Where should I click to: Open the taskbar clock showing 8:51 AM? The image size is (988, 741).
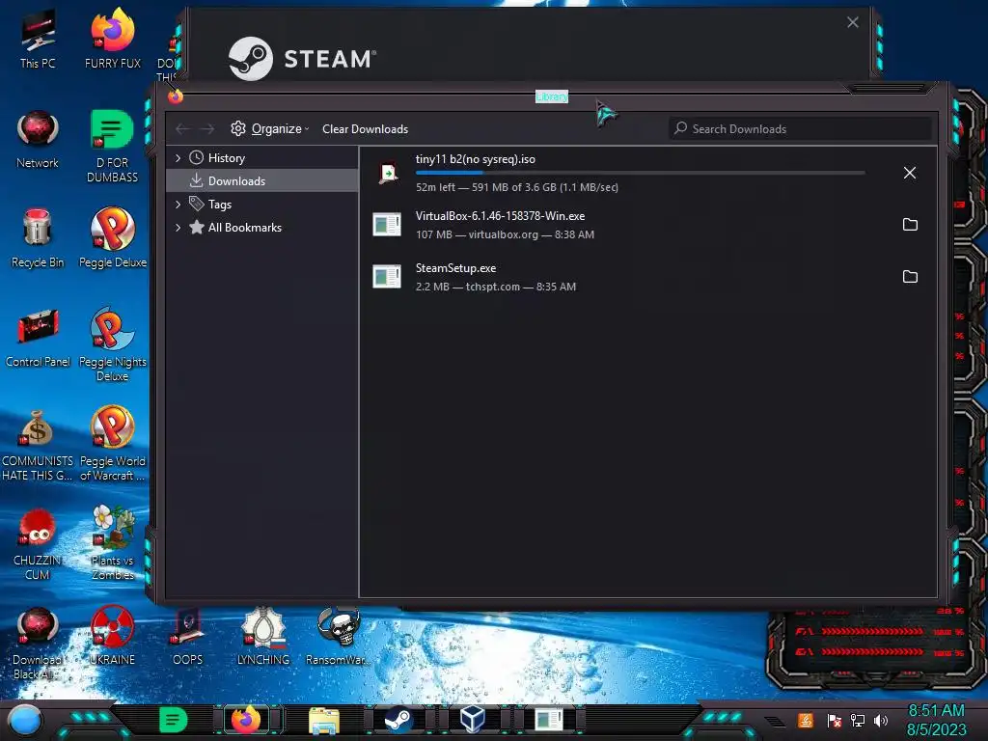[x=936, y=720]
